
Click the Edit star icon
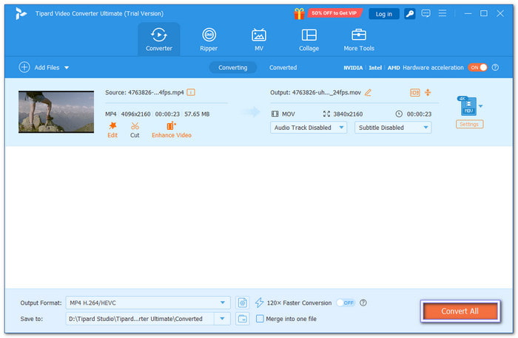click(112, 126)
